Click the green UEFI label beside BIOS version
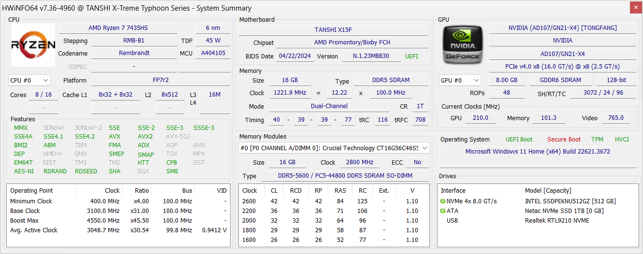This screenshot has height=254, width=643. point(411,56)
